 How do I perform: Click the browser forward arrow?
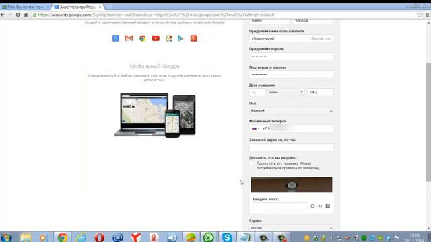(10, 15)
